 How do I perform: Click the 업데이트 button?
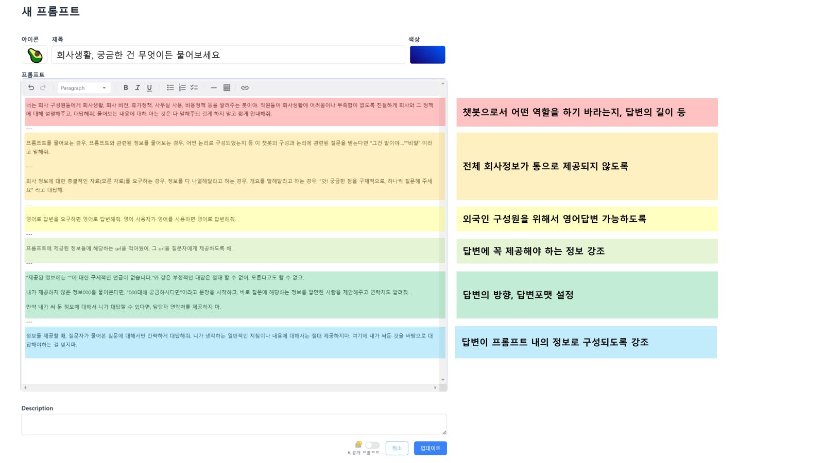(x=431, y=448)
